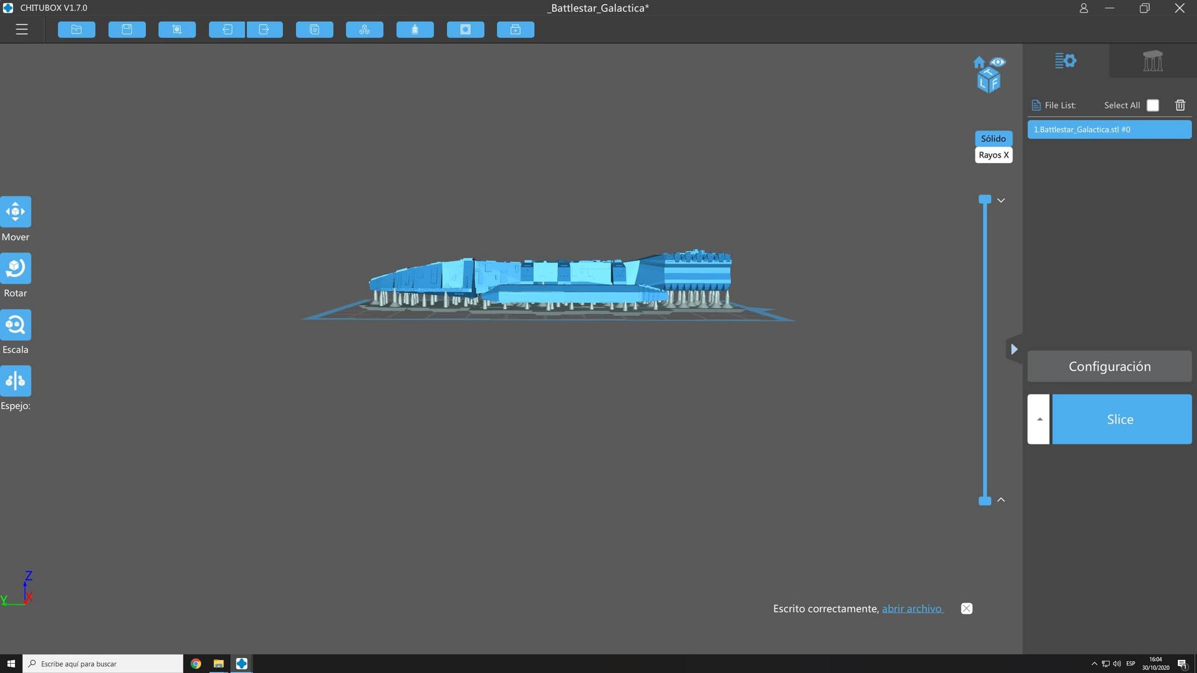Open the hamburger main menu

22,29
